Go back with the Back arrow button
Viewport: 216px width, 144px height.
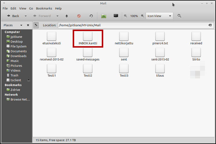coord(13,16)
